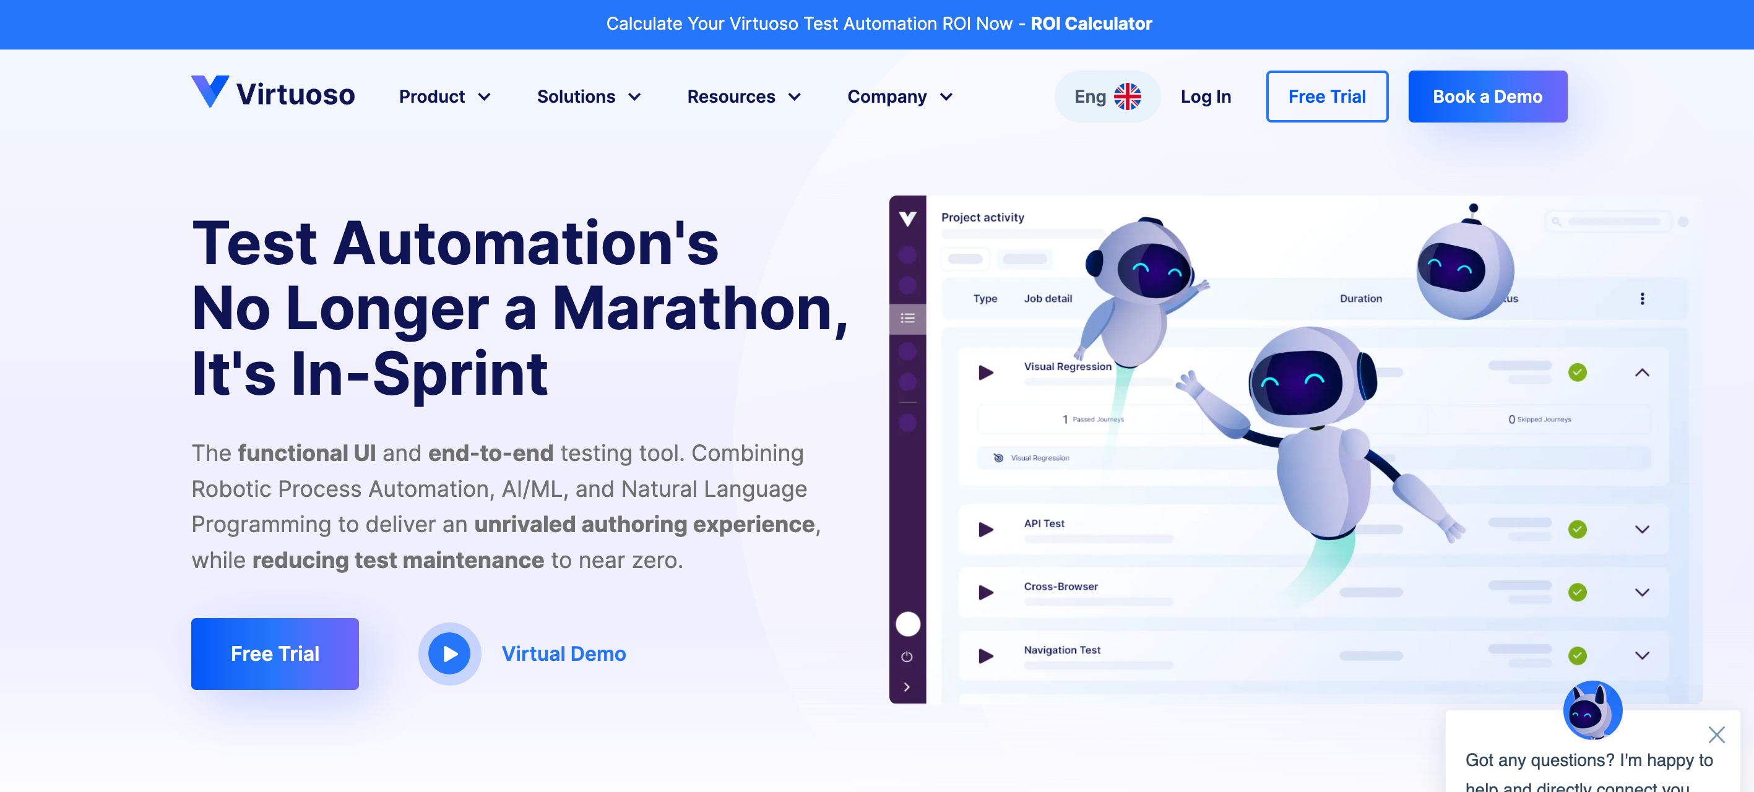Expand the Solutions dropdown menu
The image size is (1754, 792).
[592, 95]
